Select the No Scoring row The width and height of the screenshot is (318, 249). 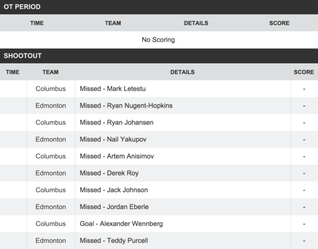coord(159,40)
